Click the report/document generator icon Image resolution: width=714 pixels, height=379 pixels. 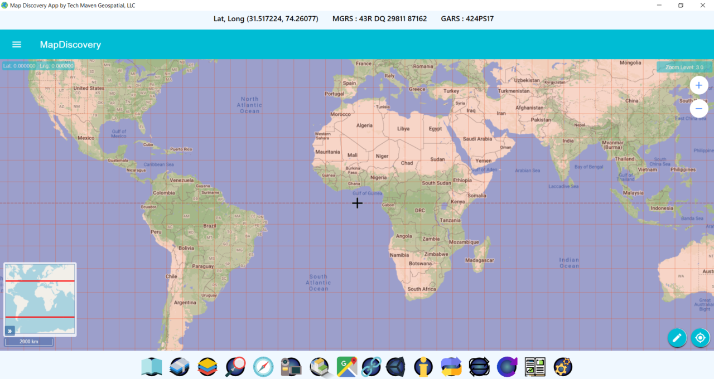[534, 367]
